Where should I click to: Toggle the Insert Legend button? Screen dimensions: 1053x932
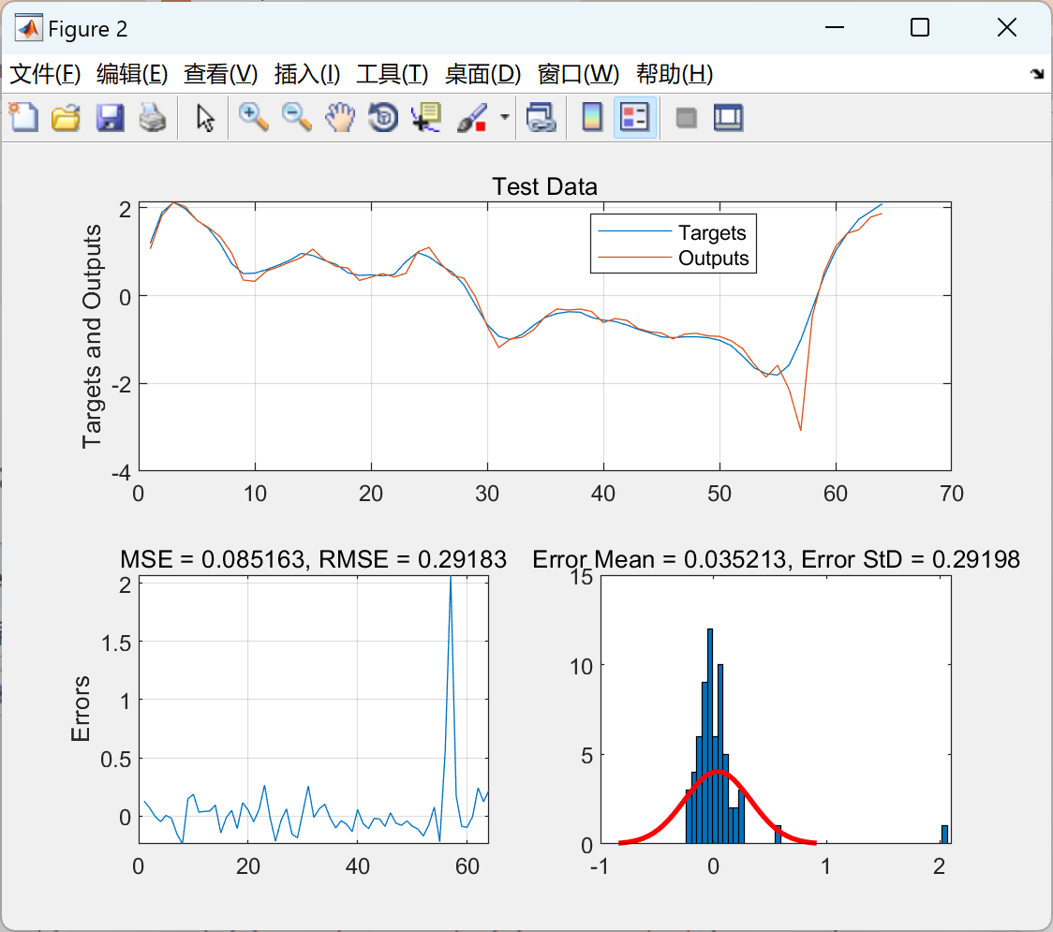(x=634, y=117)
